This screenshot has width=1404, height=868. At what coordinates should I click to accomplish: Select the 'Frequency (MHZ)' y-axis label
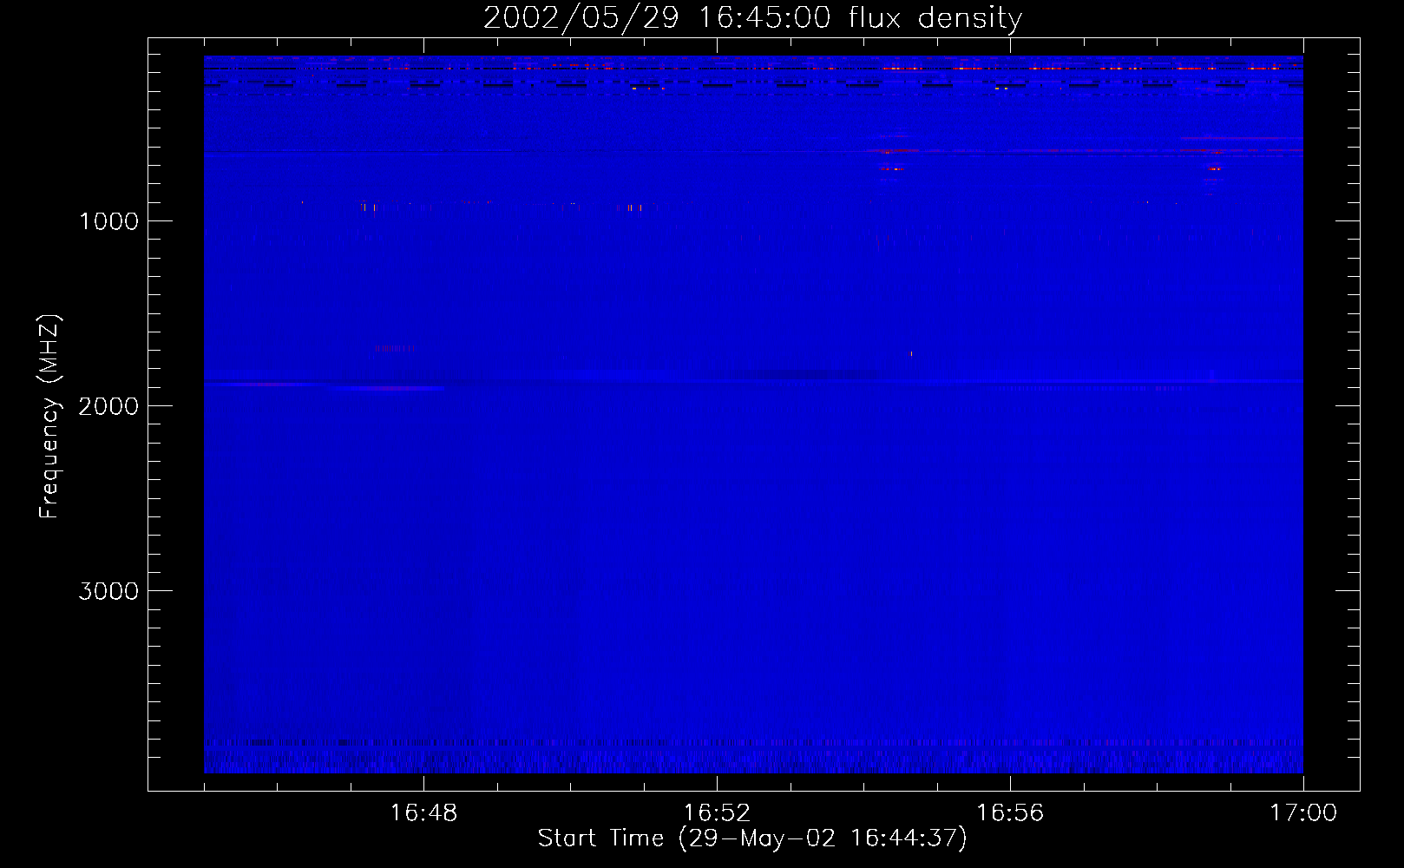pos(49,417)
